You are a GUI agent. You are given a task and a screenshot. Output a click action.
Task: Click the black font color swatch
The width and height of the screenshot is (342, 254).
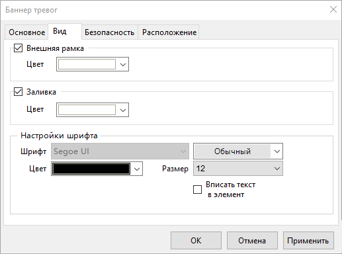click(x=91, y=169)
